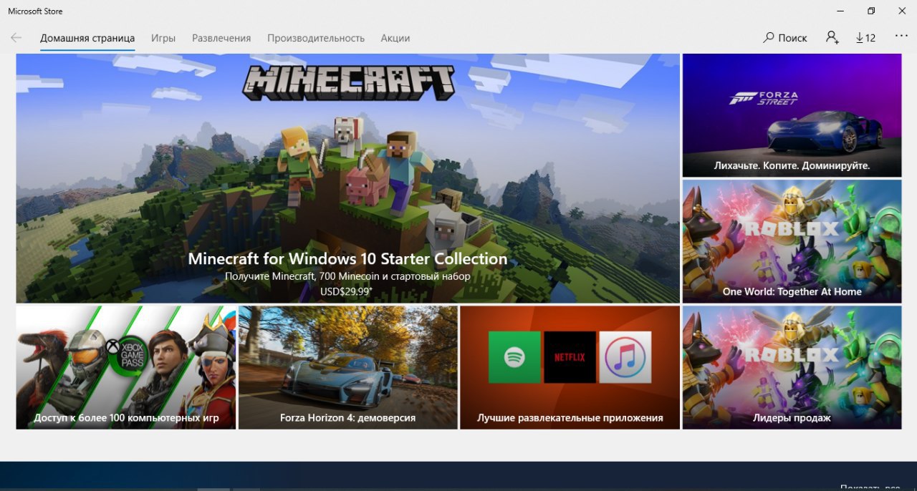Click the Minecraft logo in the banner
Screen dimensions: 917x491
tap(348, 82)
